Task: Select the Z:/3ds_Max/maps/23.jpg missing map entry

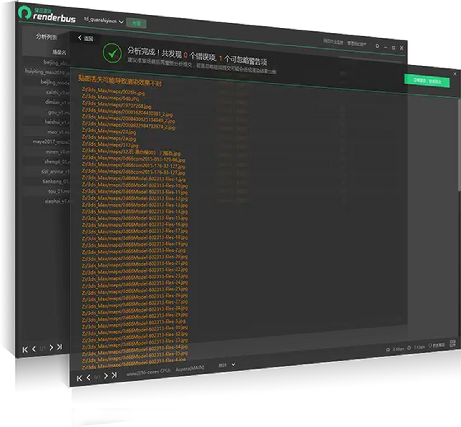Action: tap(98, 131)
